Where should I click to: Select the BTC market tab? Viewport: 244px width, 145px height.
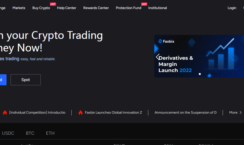tap(30, 133)
